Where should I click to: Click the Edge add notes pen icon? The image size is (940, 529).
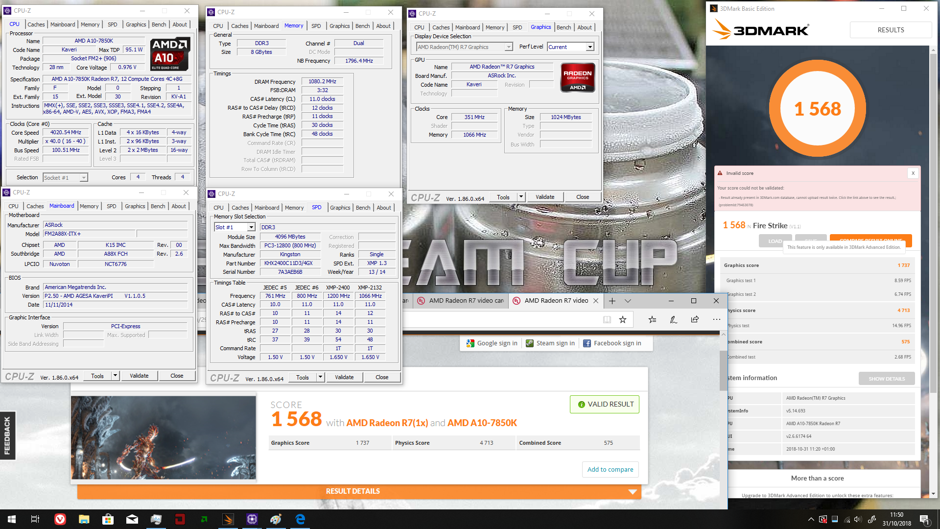tap(674, 319)
